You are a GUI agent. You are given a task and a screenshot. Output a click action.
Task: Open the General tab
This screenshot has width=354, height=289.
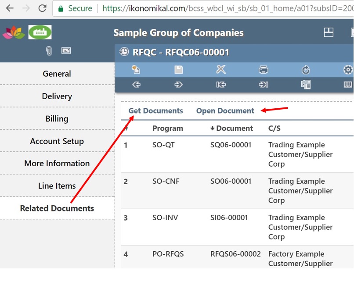click(57, 74)
